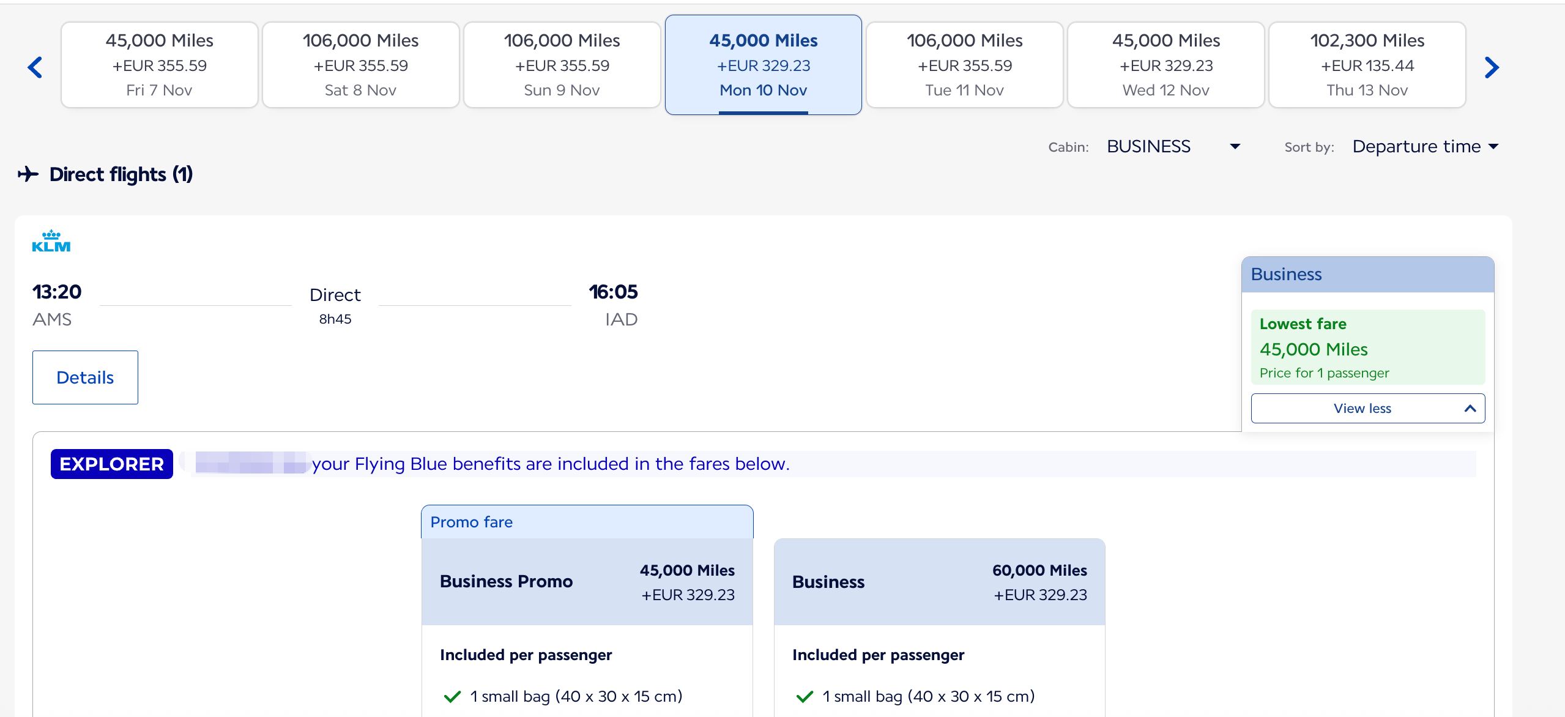Screen dimensions: 1565x717
Task: Click the previous dates left arrow
Action: (x=35, y=67)
